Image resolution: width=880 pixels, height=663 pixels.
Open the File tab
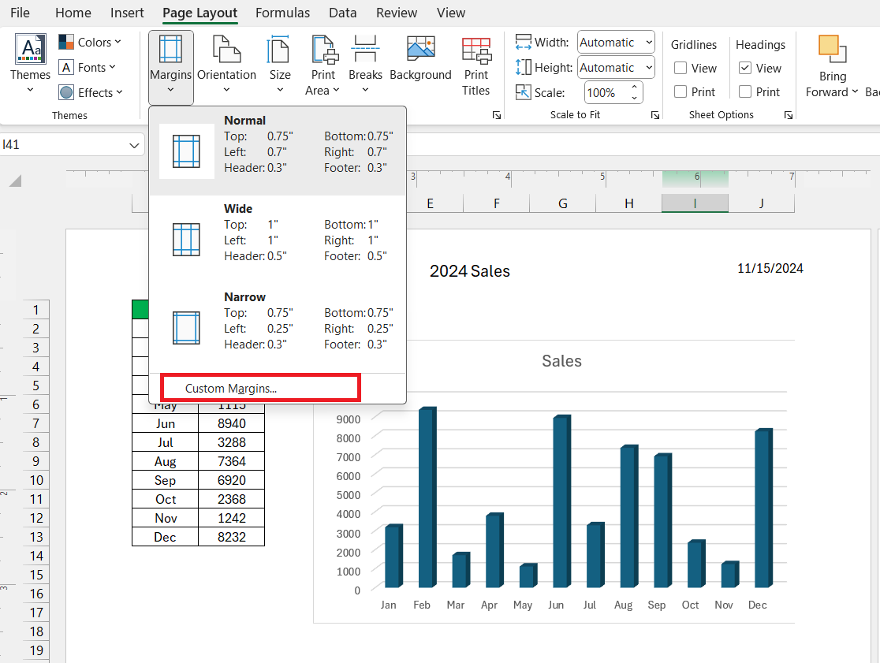pos(21,13)
